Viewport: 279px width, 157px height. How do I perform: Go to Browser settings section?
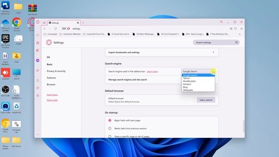point(51,84)
